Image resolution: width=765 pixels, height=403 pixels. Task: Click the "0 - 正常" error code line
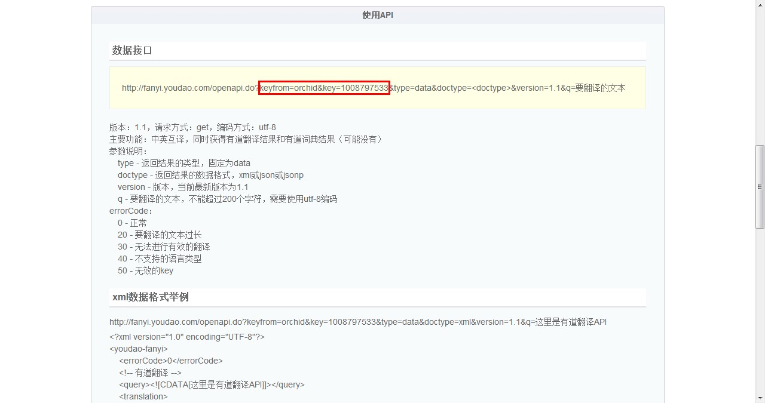click(x=132, y=223)
